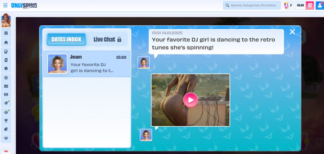
Task: Open the Jean conversation in inbox
Action: (87, 64)
